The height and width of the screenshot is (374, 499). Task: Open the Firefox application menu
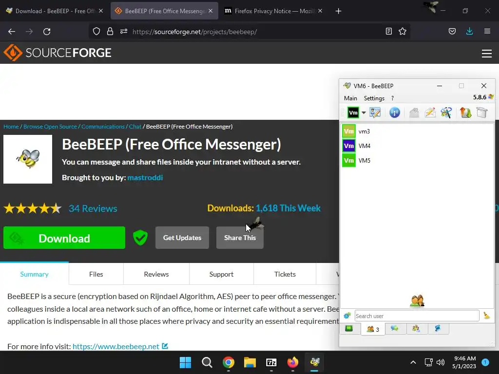pos(487,32)
